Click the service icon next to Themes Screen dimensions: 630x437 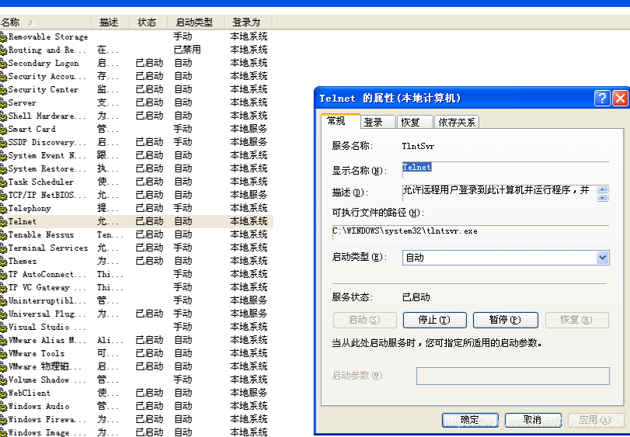coord(4,262)
